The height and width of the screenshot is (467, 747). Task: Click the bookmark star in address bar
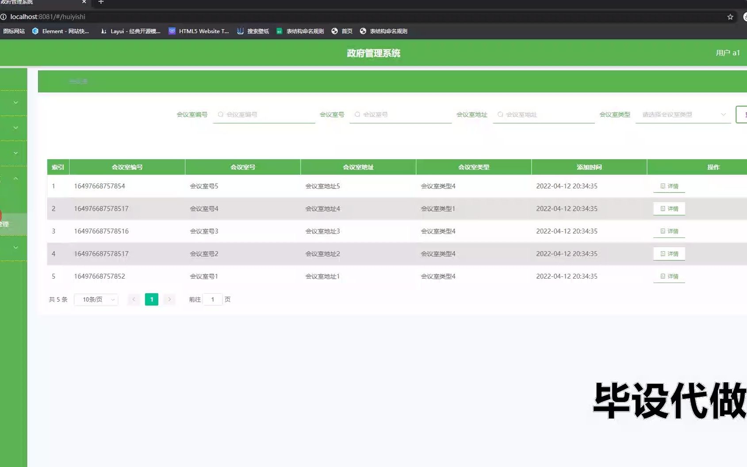pyautogui.click(x=730, y=17)
